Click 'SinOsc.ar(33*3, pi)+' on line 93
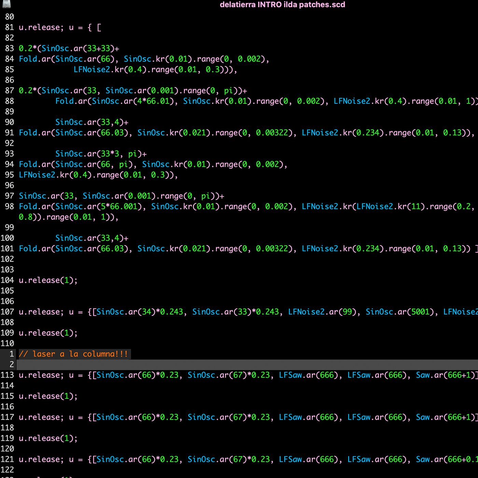 [101, 154]
